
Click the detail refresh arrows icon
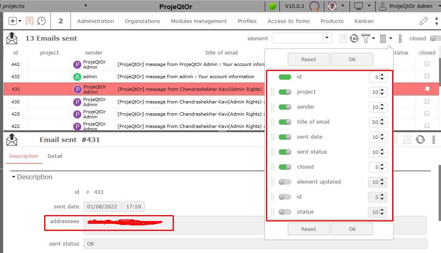coord(420,139)
